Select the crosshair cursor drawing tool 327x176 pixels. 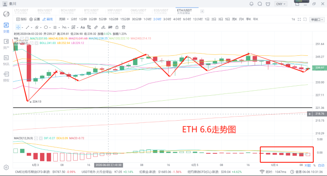18,27
